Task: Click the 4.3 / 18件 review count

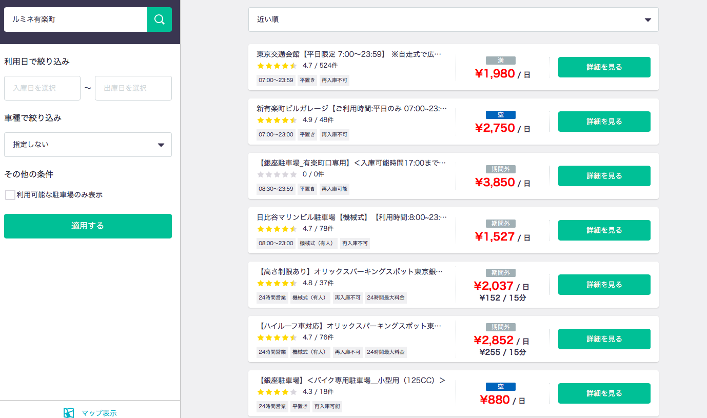Action: pos(318,392)
